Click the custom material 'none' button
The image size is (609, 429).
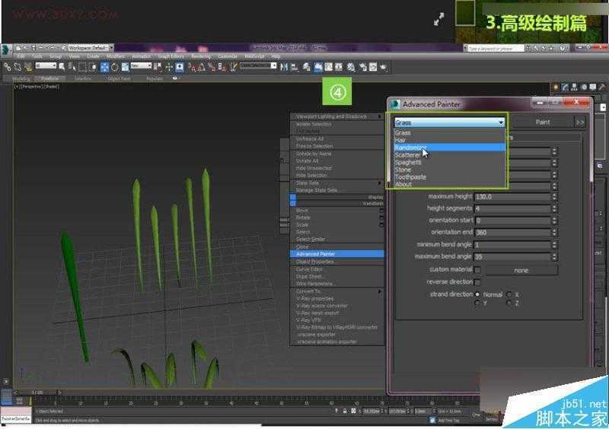[x=521, y=270]
